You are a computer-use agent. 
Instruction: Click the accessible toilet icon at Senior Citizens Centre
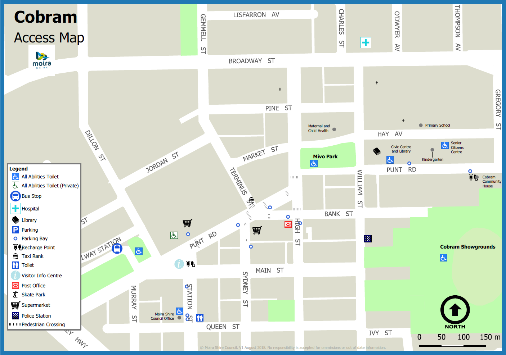point(445,145)
